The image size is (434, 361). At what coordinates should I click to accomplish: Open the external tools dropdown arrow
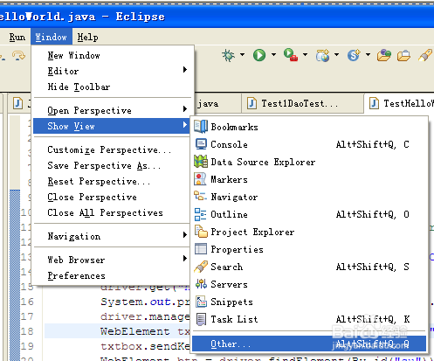point(305,54)
